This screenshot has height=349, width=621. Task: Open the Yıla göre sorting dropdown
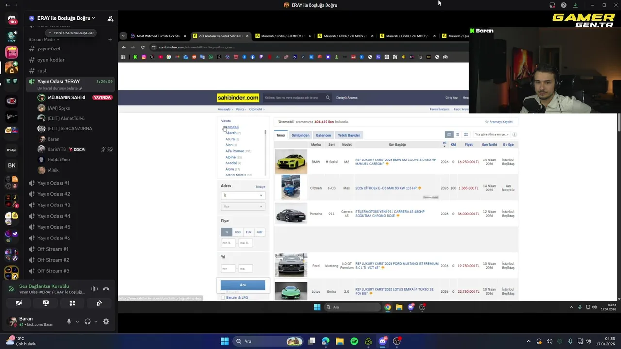pos(491,134)
